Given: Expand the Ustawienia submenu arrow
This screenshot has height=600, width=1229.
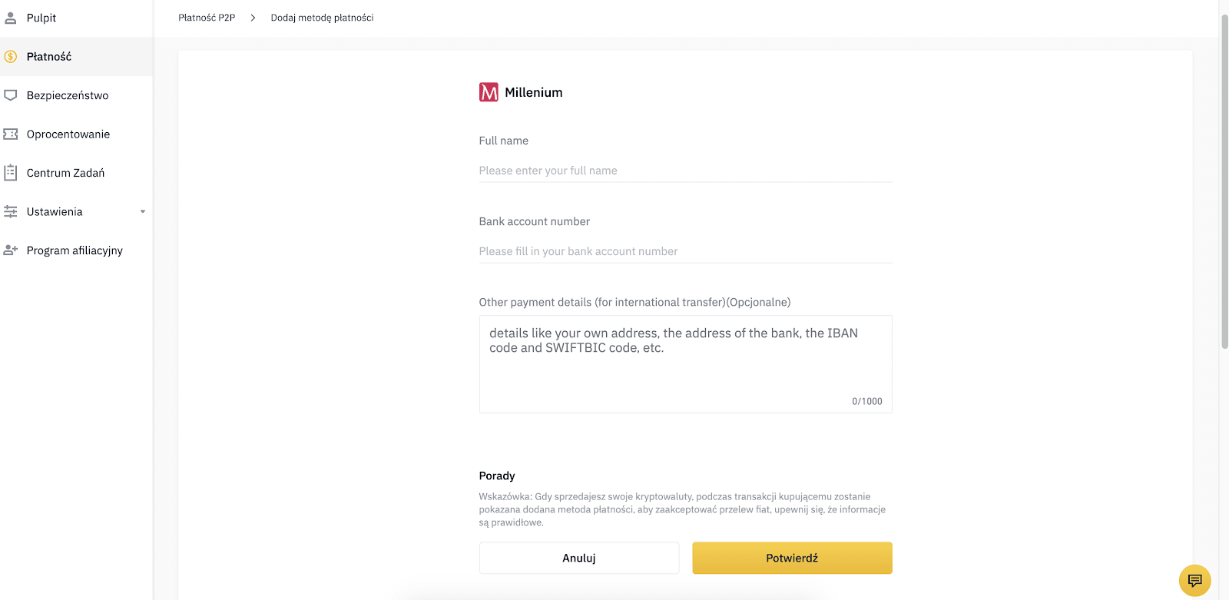Looking at the screenshot, I should point(143,212).
